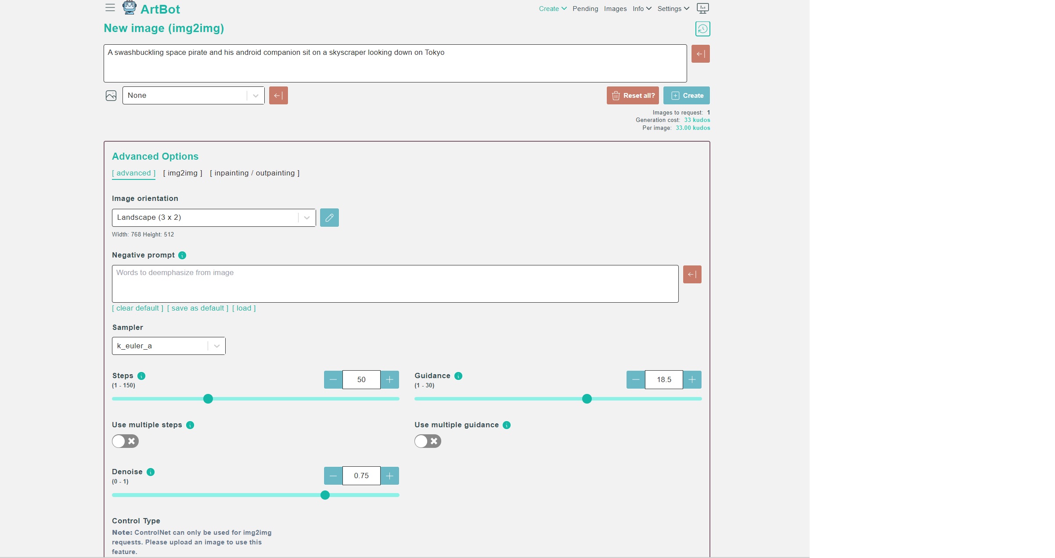Switch to the inpainting / outpainting tab

point(254,173)
